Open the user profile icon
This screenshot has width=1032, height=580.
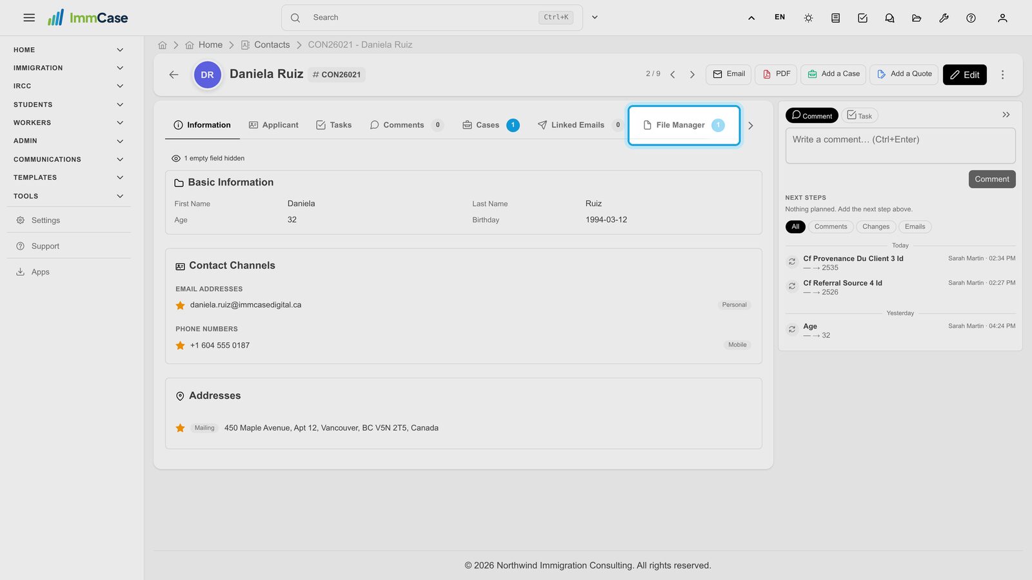pyautogui.click(x=1002, y=18)
